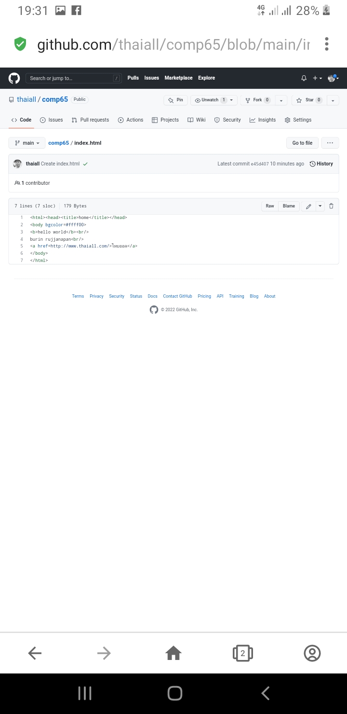This screenshot has height=714, width=347.
Task: Fork the comp65 repository
Action: 257,100
